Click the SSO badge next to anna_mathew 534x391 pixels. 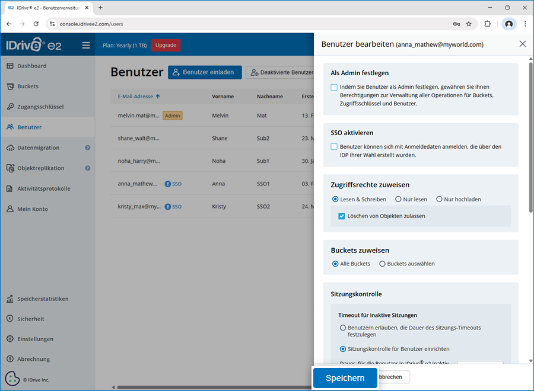coord(173,184)
